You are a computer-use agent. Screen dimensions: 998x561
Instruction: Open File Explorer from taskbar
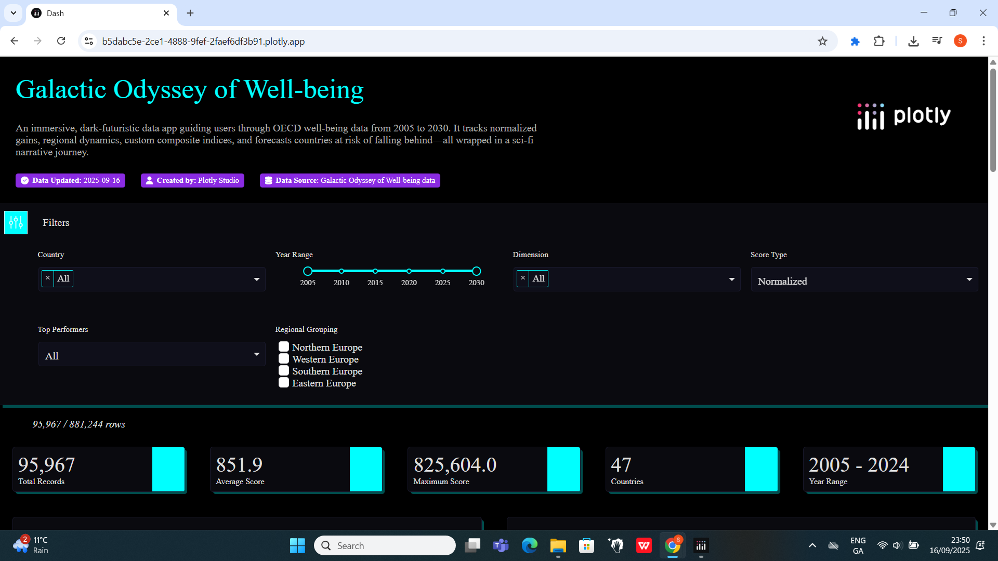558,545
